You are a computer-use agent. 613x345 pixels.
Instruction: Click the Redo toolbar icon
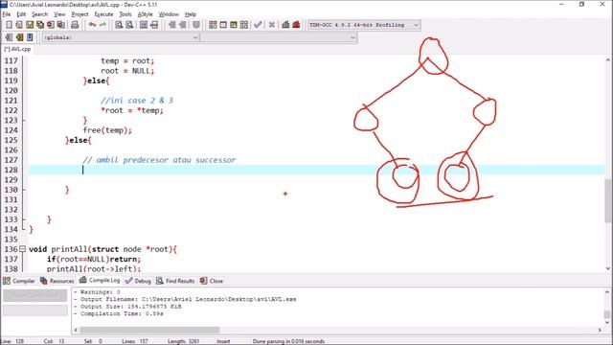102,25
